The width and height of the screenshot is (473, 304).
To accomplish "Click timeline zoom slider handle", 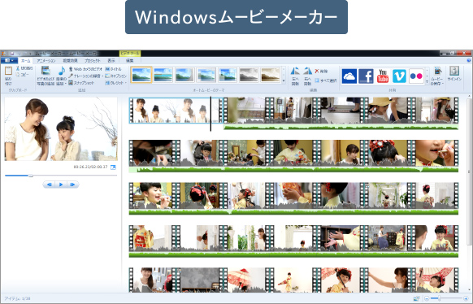I will pyautogui.click(x=439, y=298).
